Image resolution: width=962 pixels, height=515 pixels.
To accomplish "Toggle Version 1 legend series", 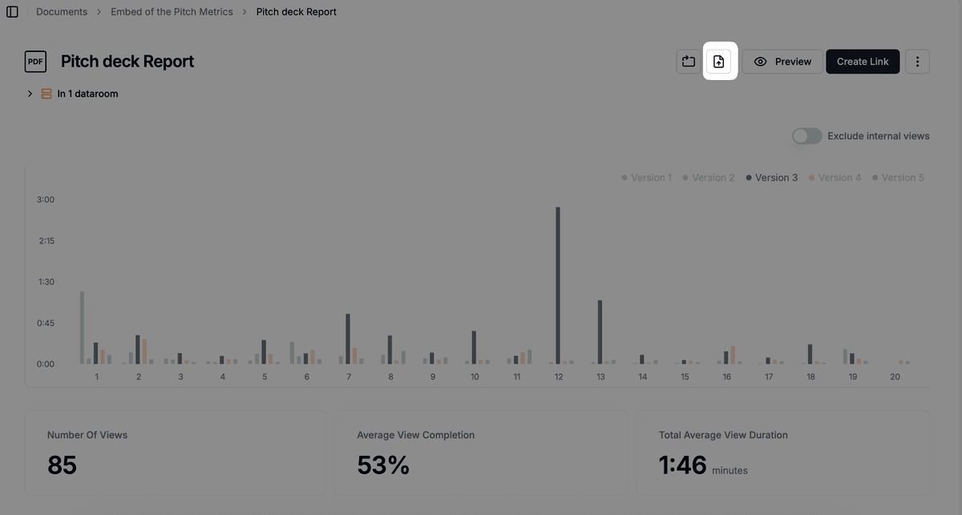I will click(x=647, y=178).
